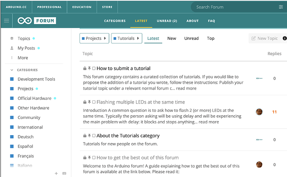Viewport: 287px width, 177px height.
Task: Open topic How to submit a tutorial
Action: click(124, 68)
